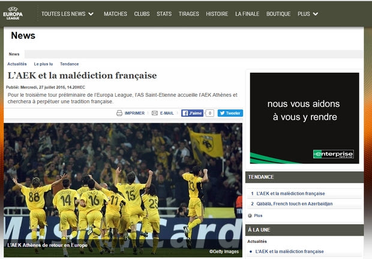The image size is (372, 259).
Task: Open the Clubs menu item
Action: click(x=142, y=14)
